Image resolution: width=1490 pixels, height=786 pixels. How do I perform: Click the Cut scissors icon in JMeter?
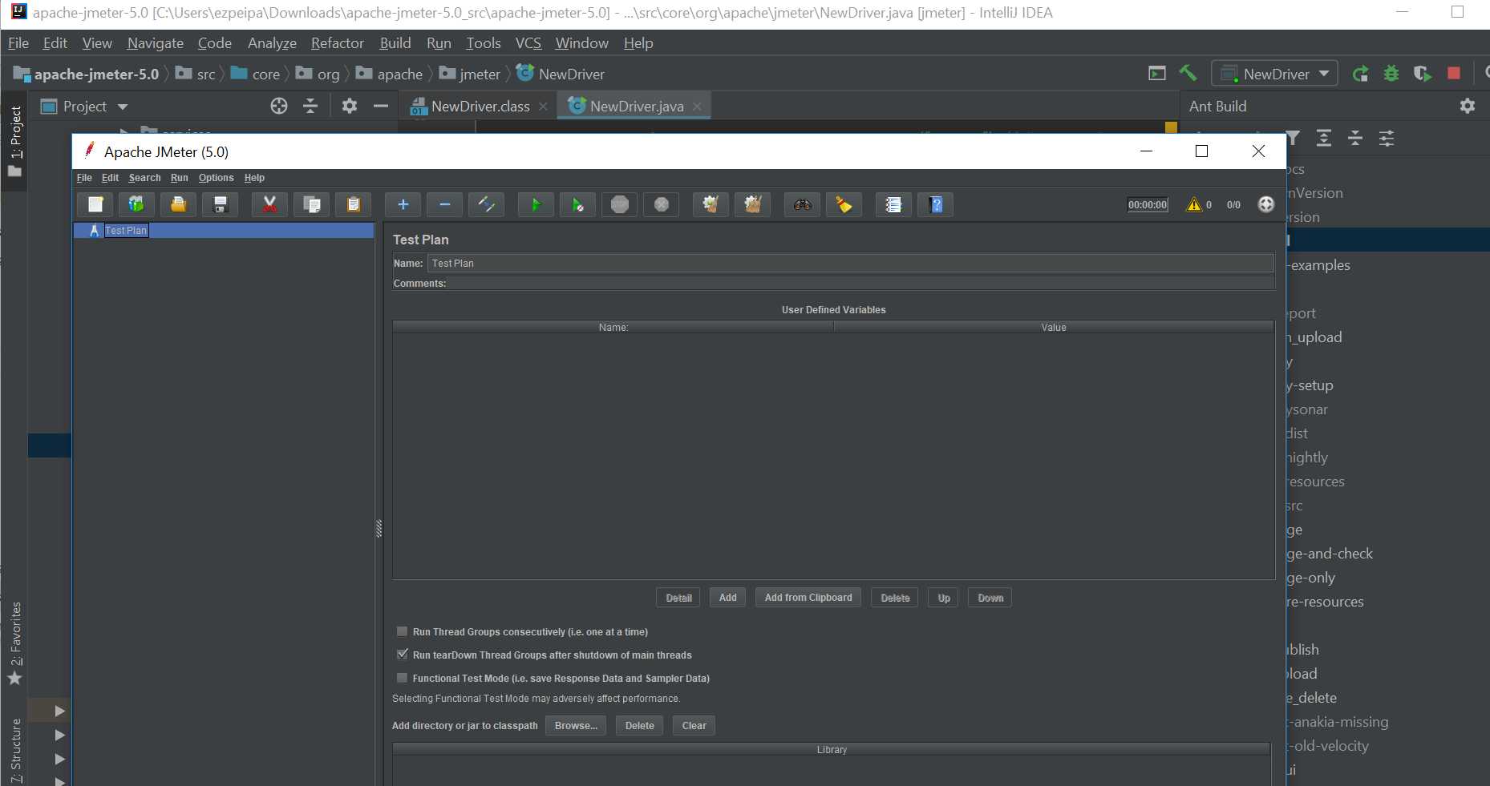tap(269, 204)
